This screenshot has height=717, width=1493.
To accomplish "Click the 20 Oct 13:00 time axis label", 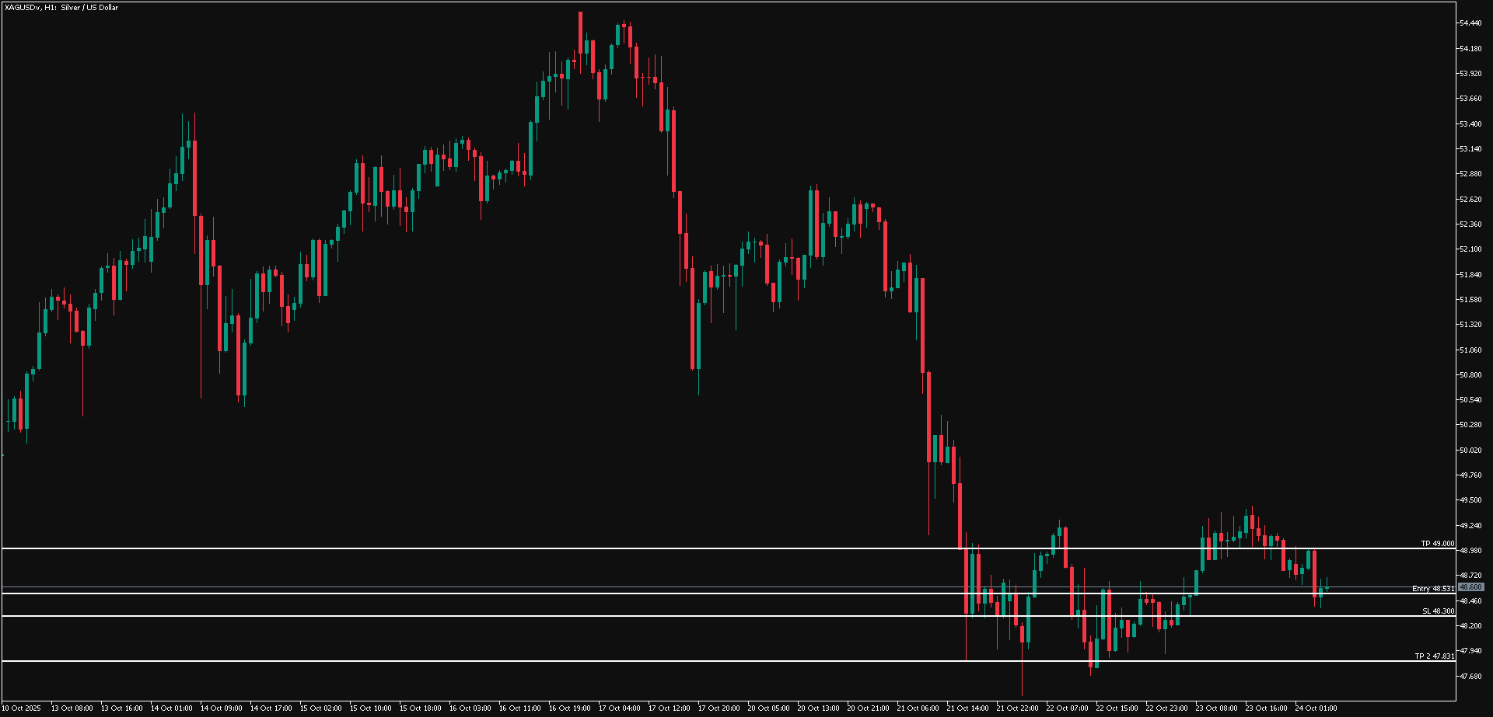I will click(818, 708).
